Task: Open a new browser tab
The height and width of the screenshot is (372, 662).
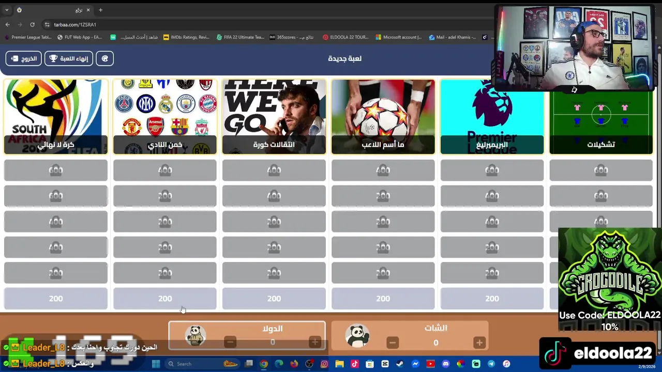Action: [x=100, y=10]
